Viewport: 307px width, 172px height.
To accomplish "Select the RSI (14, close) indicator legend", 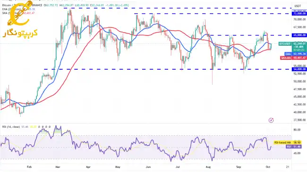I will pos(11,127).
